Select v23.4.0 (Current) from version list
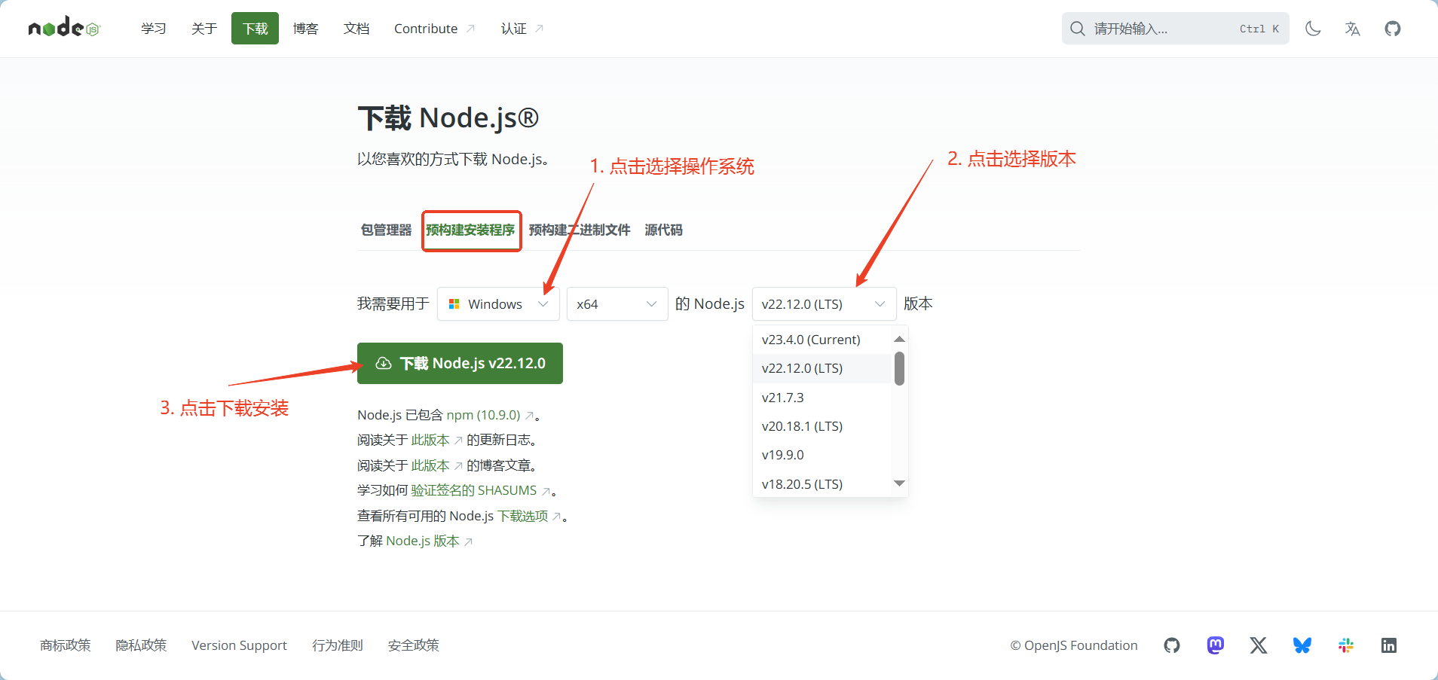 811,340
